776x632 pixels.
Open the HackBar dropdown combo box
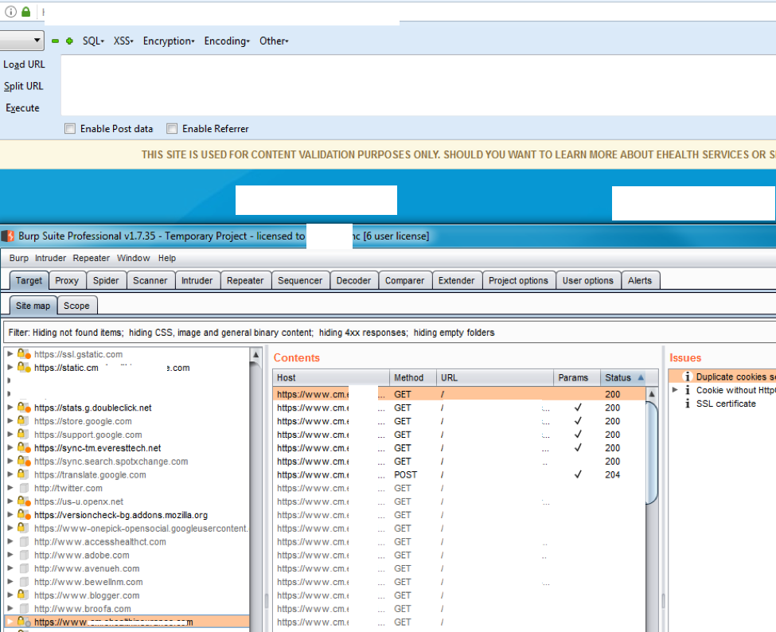[21, 41]
